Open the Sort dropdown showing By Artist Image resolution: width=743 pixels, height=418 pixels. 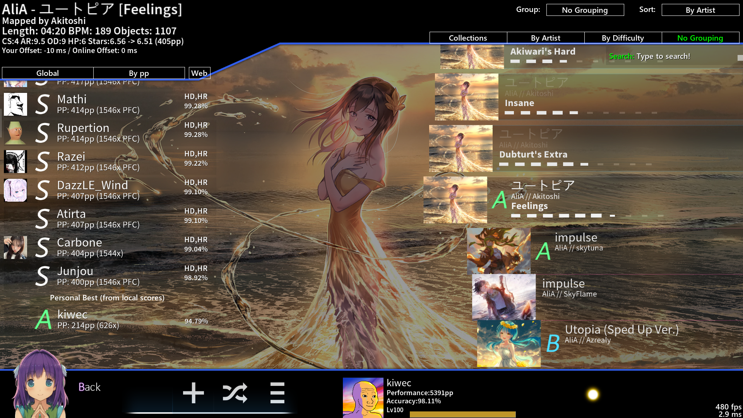coord(700,10)
